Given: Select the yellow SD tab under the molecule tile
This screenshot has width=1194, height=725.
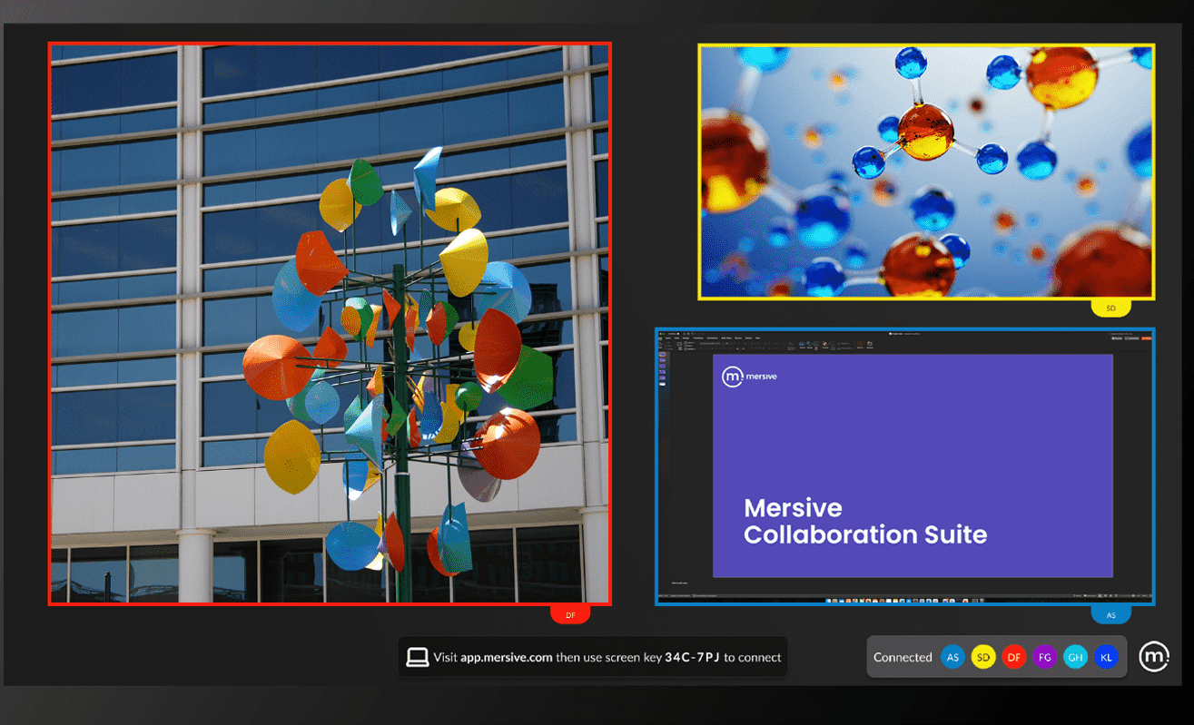Looking at the screenshot, I should (1110, 309).
